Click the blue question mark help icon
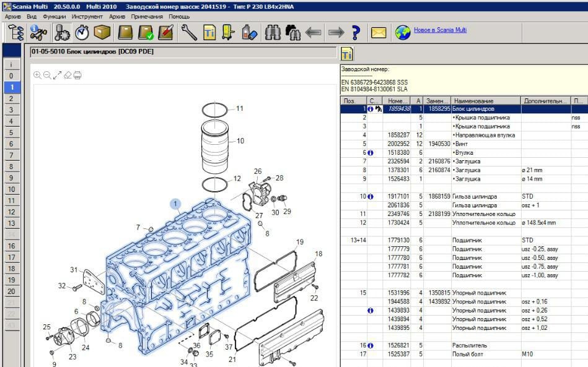Screen dimensions: 588x367 pyautogui.click(x=356, y=32)
